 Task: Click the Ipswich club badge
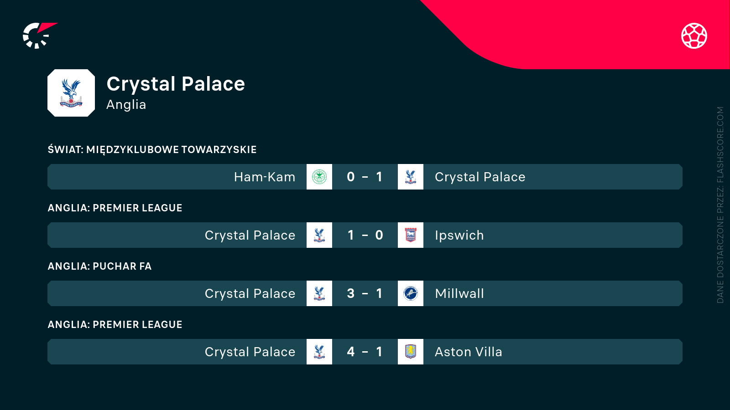(x=411, y=235)
